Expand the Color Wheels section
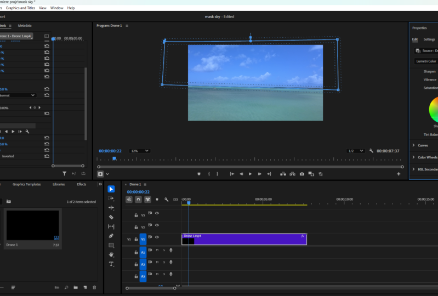 [414, 157]
